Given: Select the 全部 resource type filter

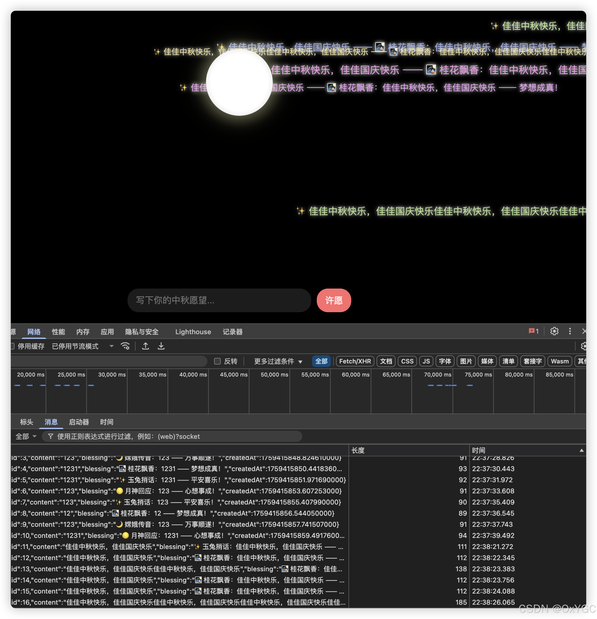Looking at the screenshot, I should point(321,361).
